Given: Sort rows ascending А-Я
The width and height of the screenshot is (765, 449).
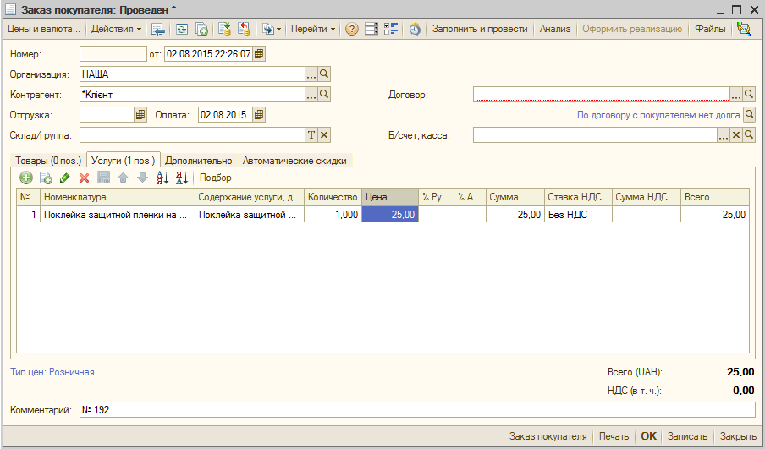Looking at the screenshot, I should [162, 178].
